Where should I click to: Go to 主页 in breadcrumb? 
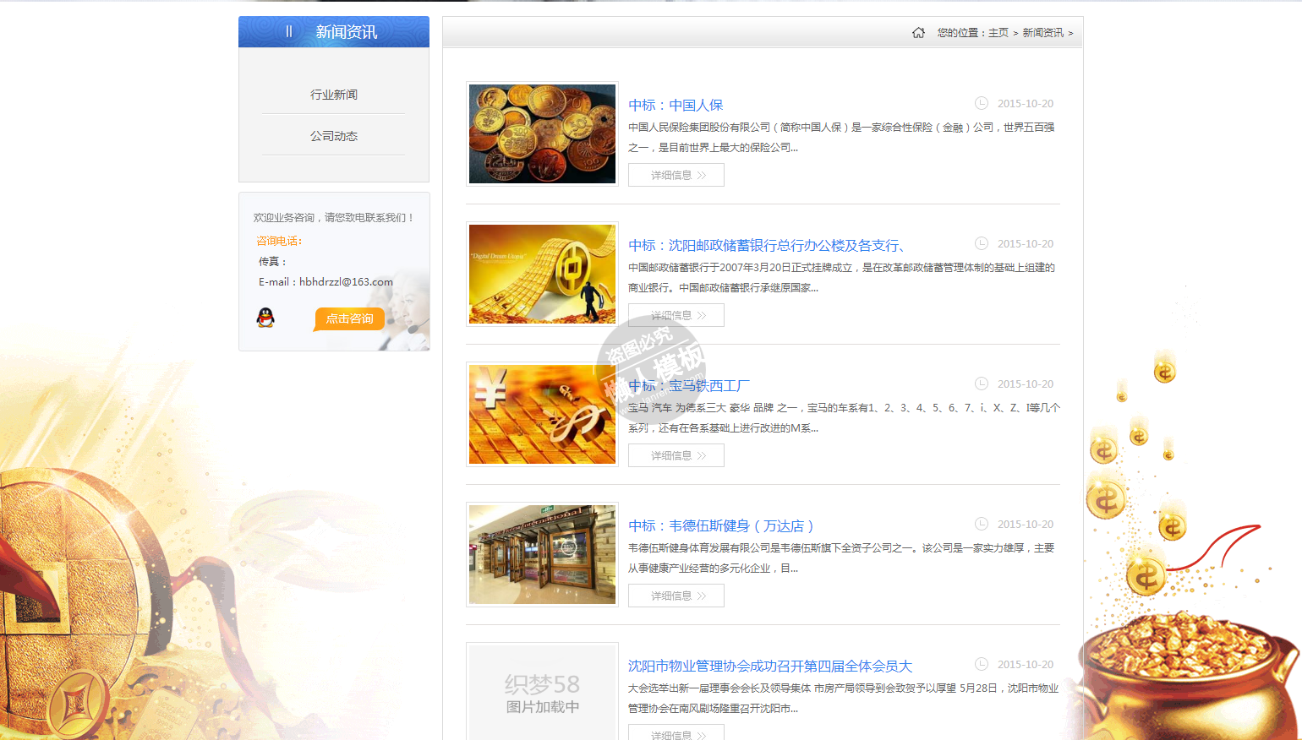click(998, 33)
